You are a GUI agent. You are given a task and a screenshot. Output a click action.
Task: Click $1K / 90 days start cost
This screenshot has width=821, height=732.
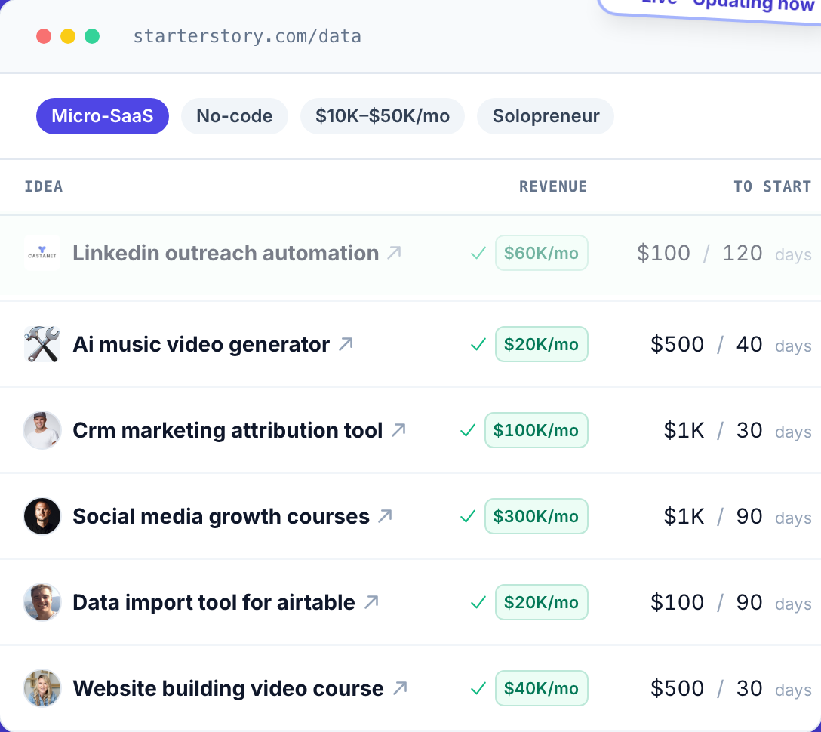[x=737, y=517]
